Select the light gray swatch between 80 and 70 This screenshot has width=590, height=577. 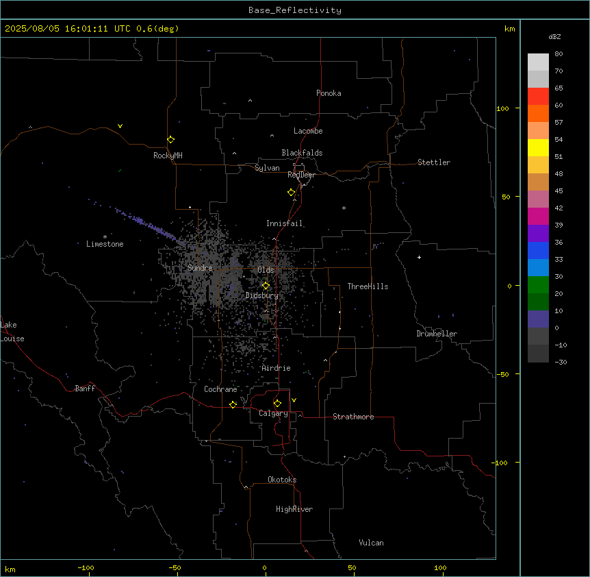click(538, 62)
